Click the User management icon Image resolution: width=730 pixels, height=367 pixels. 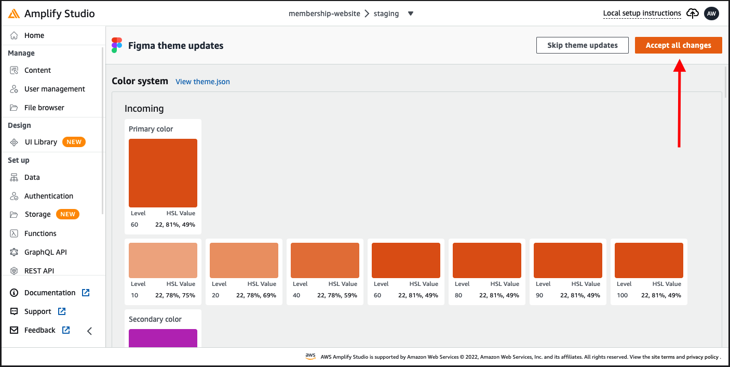click(x=14, y=89)
